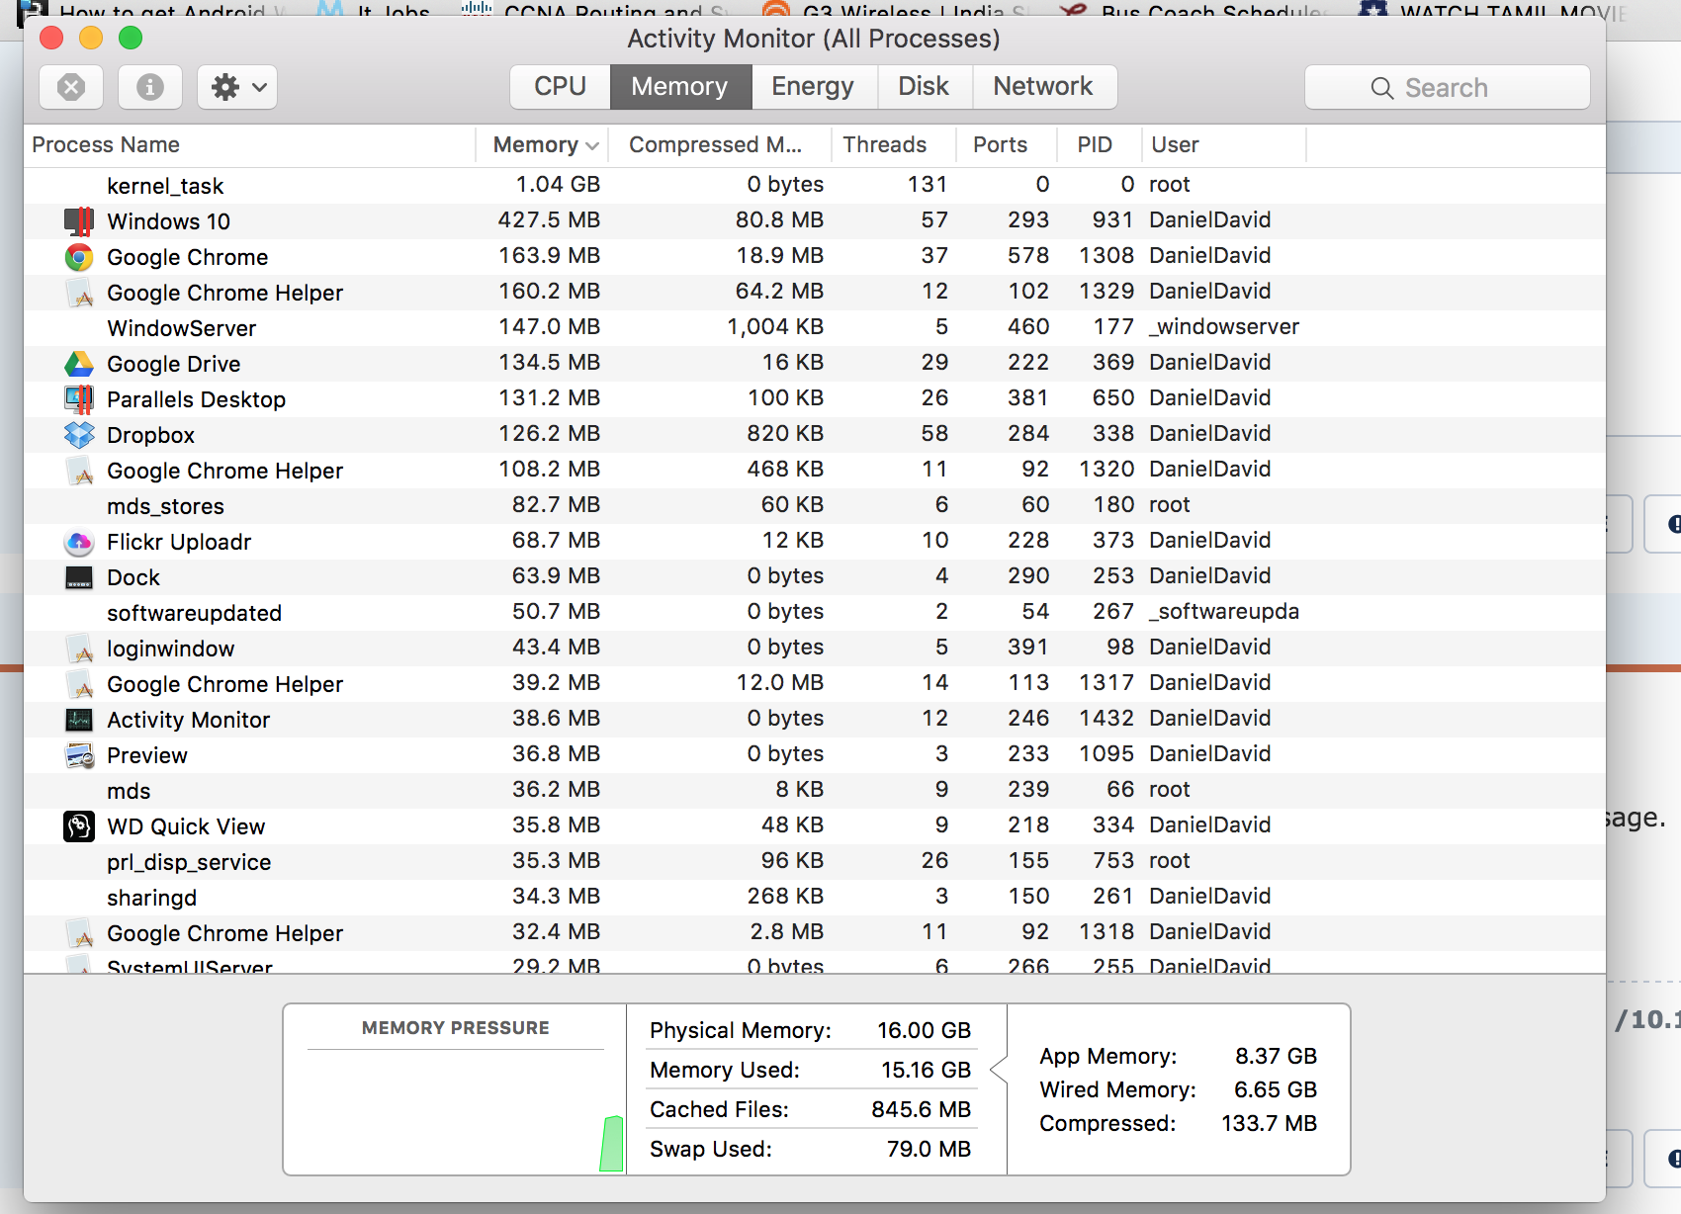This screenshot has width=1681, height=1214.
Task: Click the Windows 10 process icon
Action: (x=79, y=221)
